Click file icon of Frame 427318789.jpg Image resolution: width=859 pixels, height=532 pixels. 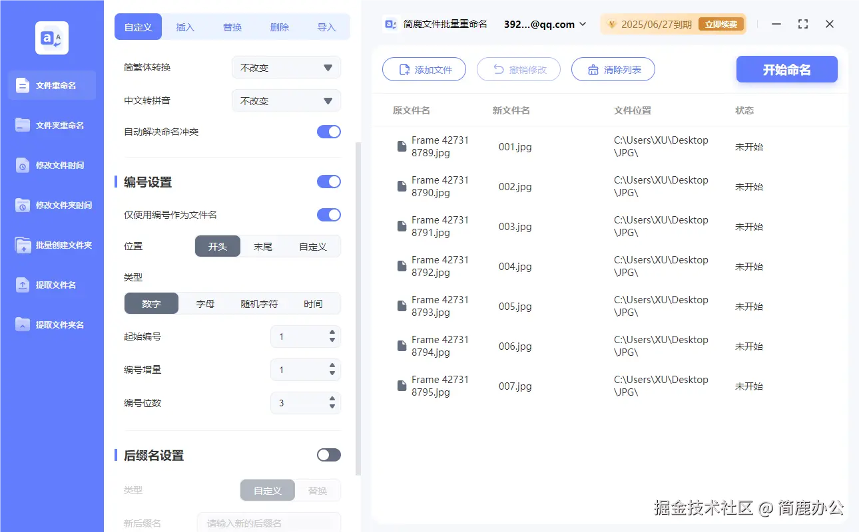[x=402, y=146]
